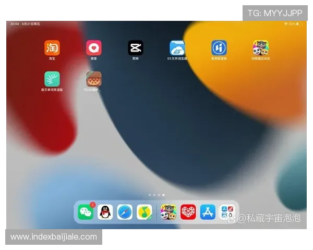Launch the red heart pattern dock app

pyautogui.click(x=188, y=212)
